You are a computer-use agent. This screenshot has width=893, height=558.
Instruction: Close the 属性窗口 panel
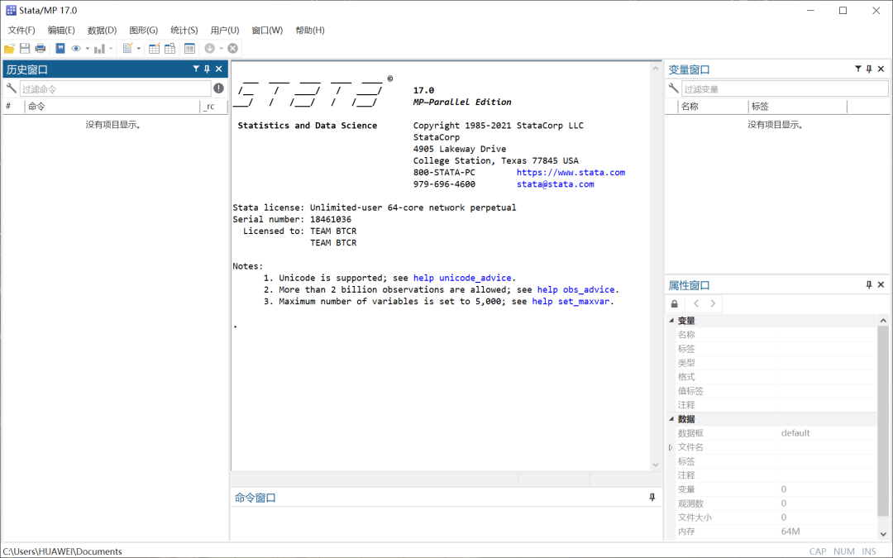881,284
